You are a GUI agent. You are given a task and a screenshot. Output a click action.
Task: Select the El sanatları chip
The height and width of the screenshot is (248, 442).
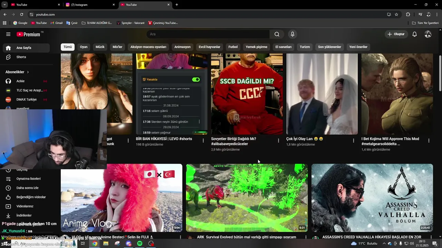click(284, 47)
